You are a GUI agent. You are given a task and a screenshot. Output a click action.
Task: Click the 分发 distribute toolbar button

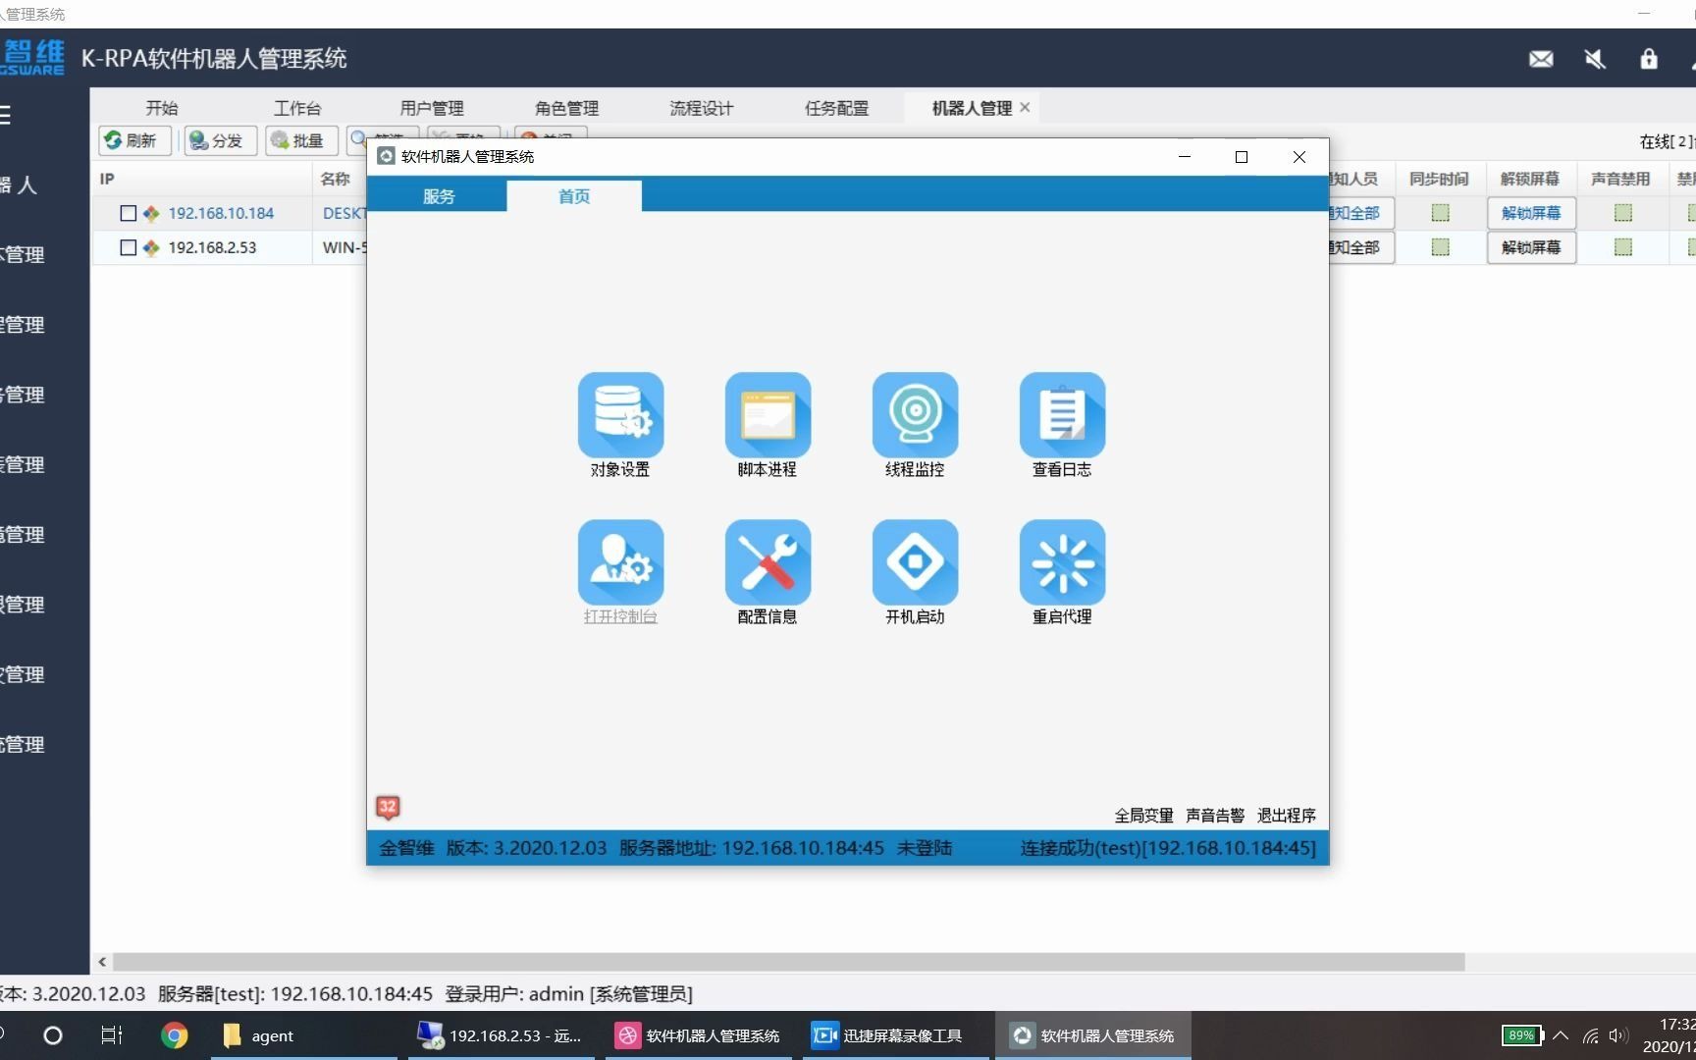[x=219, y=140]
